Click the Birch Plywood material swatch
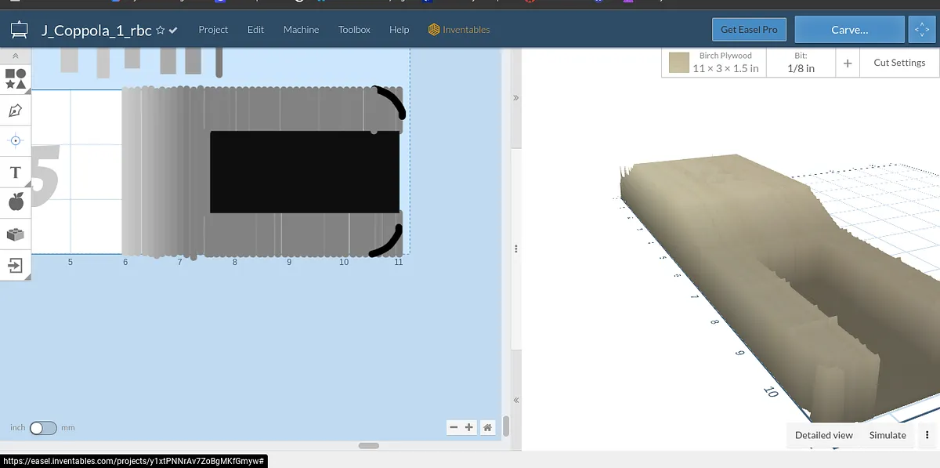Viewport: 940px width, 468px height. click(679, 63)
